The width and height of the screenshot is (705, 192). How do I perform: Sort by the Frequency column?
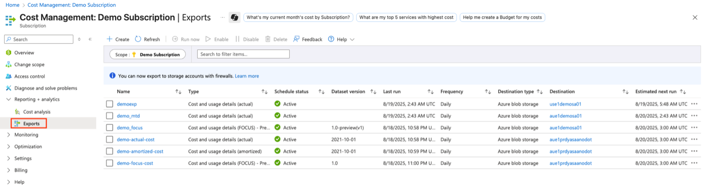point(487,91)
